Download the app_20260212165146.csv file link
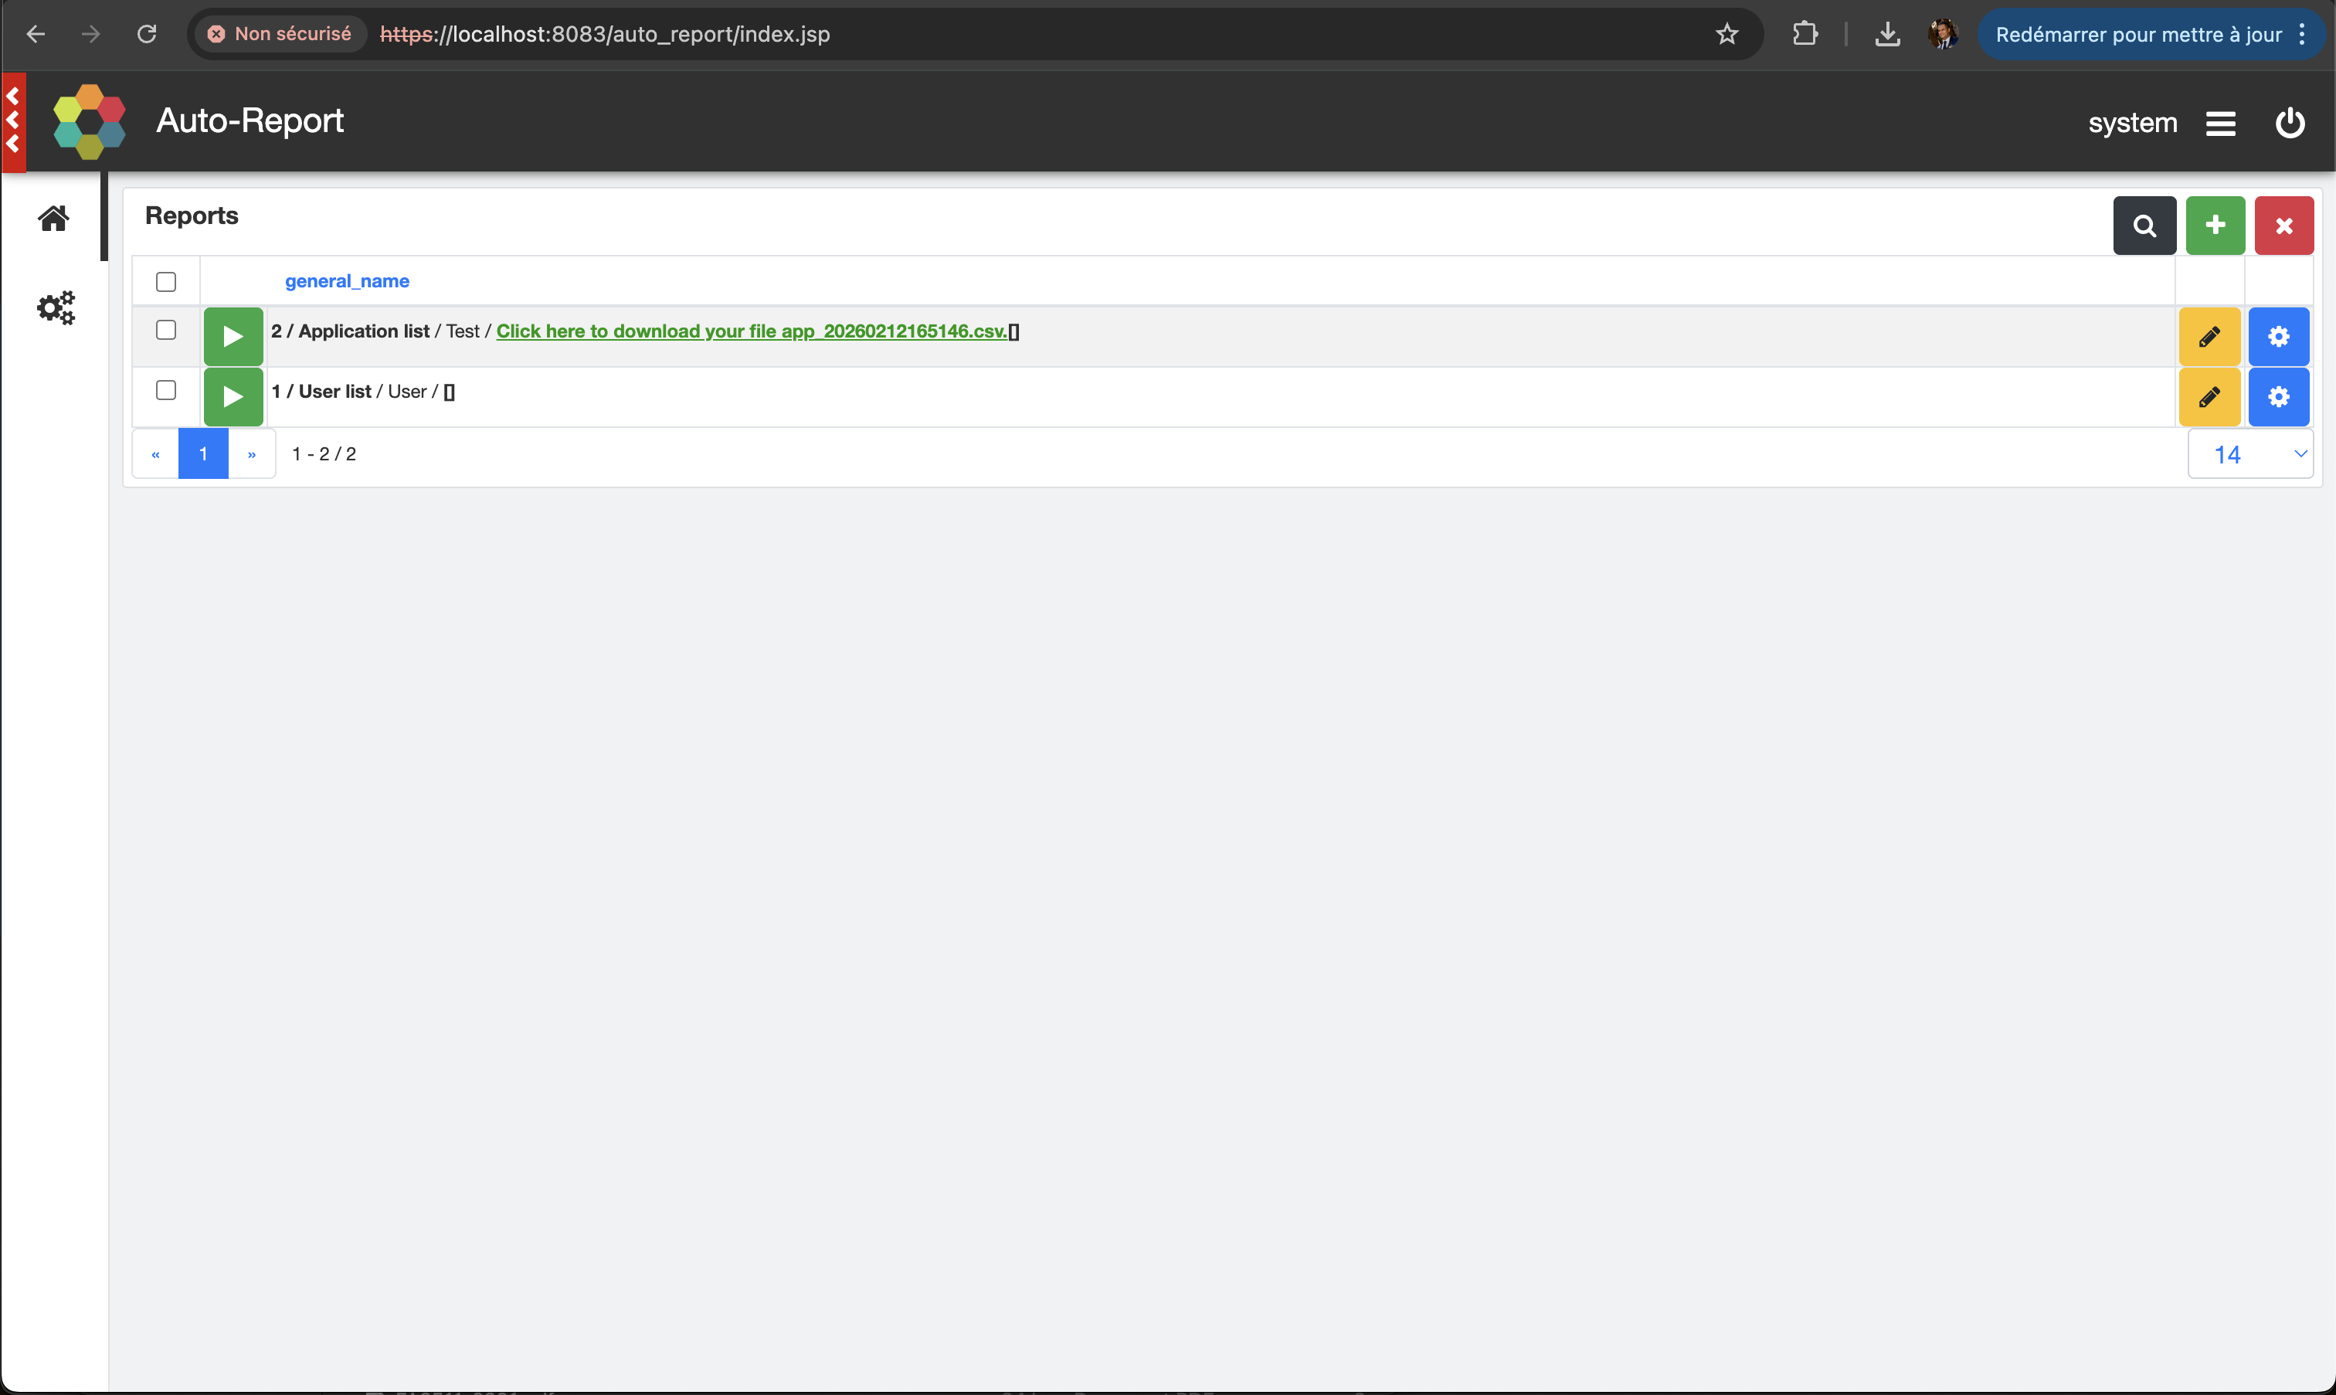 [751, 331]
